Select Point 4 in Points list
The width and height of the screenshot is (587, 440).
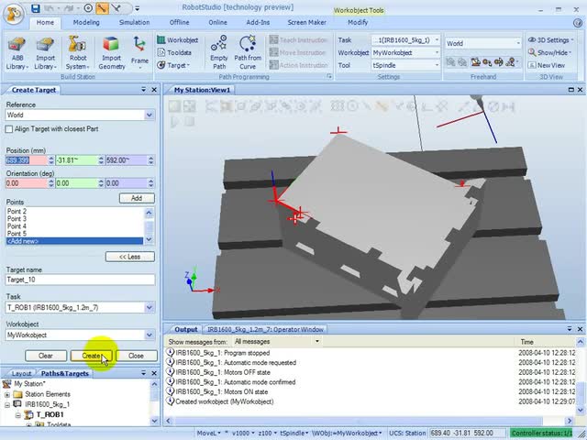tap(74, 226)
